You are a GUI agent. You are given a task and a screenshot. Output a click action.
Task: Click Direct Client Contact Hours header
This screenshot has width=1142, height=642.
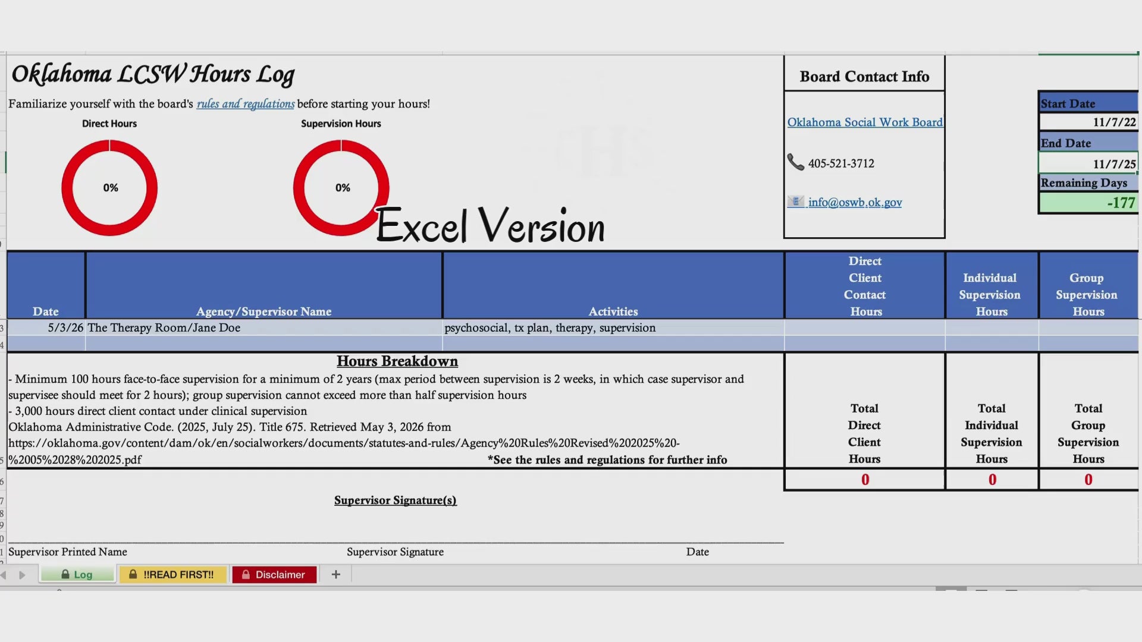(865, 285)
